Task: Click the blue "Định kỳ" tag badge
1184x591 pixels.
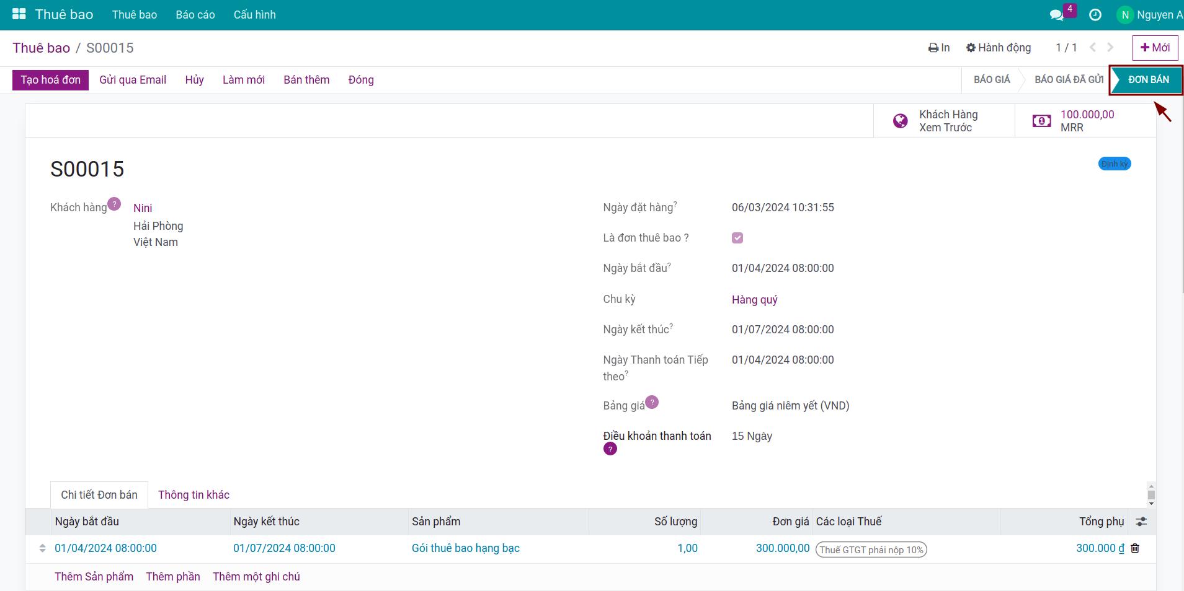Action: pyautogui.click(x=1114, y=164)
